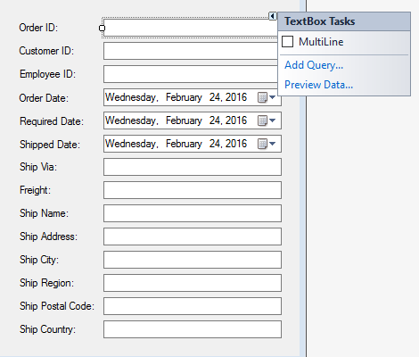
Task: Select the Ship Postal Code text box
Action: pyautogui.click(x=193, y=306)
